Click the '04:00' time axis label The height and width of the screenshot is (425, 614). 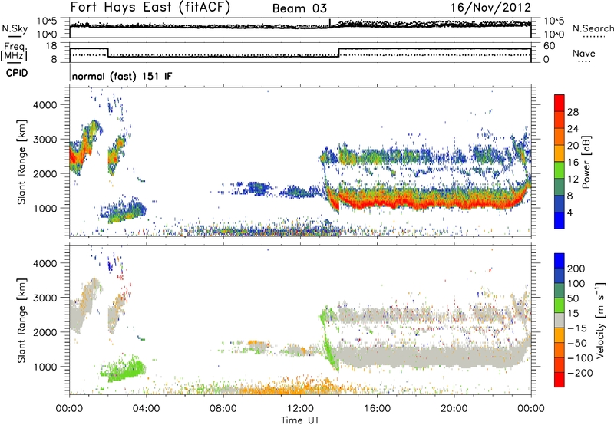point(147,409)
